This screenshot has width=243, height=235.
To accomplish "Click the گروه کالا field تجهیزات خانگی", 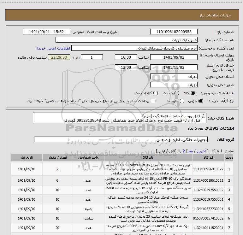I will pos(121,139).
